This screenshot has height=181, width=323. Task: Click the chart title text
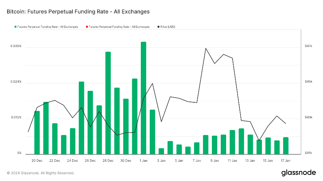[78, 11]
